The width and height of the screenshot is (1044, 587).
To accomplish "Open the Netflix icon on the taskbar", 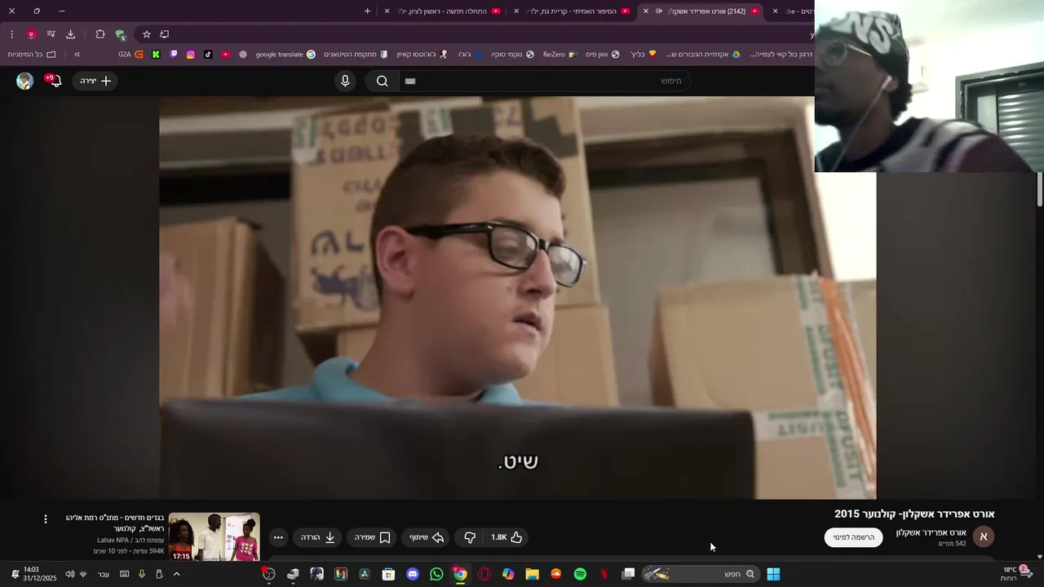I will 604,574.
